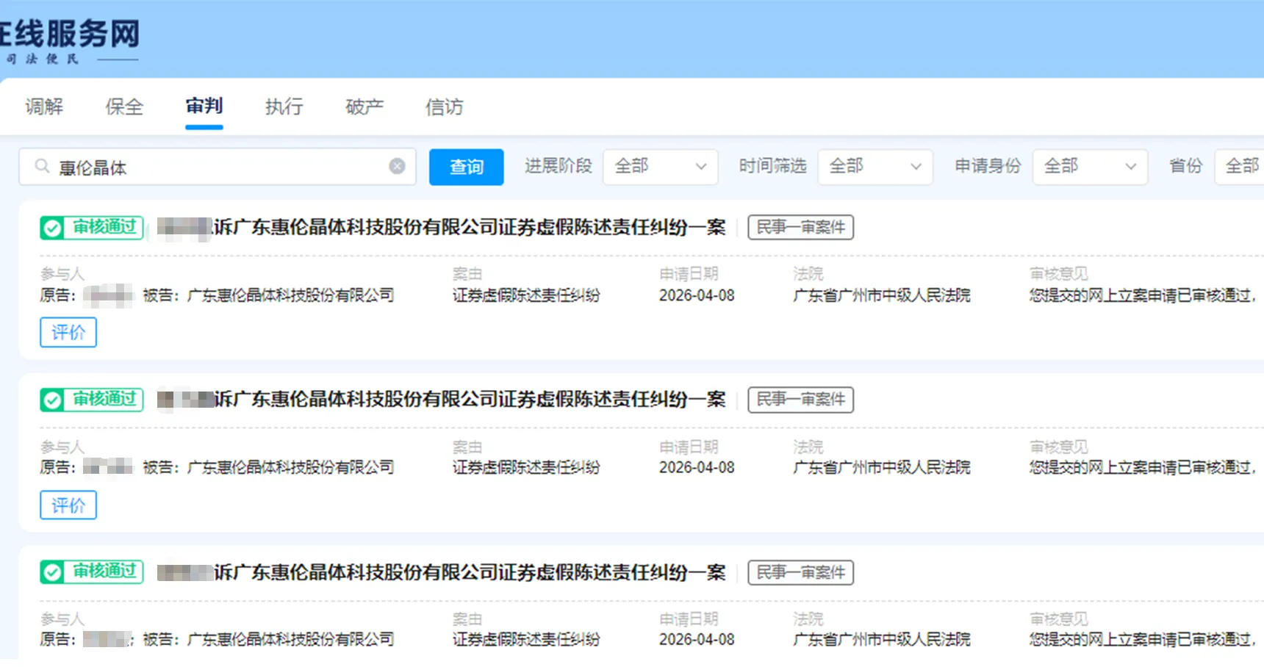Open the 调解 tab

(44, 107)
